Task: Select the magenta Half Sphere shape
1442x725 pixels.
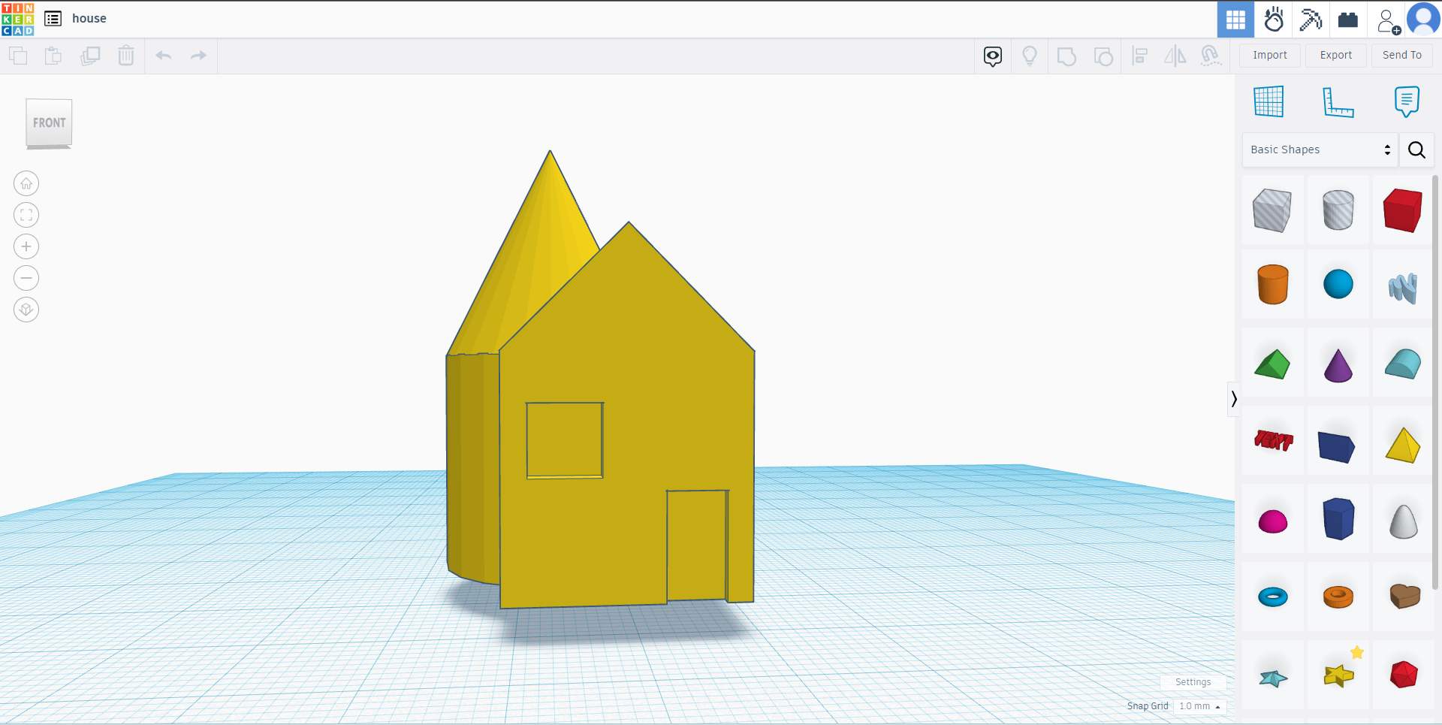Action: click(x=1272, y=521)
